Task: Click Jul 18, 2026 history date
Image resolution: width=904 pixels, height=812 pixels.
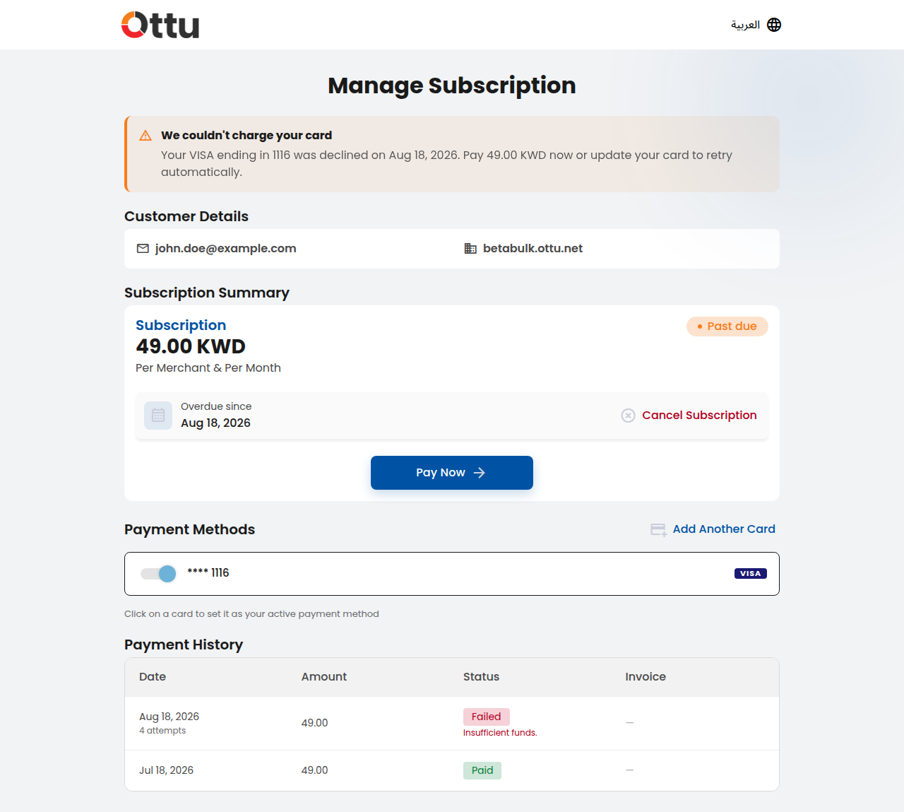Action: coord(166,770)
